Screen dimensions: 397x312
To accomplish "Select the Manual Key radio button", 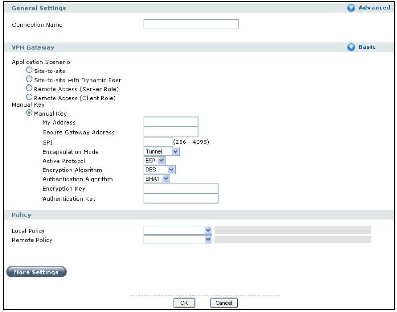I will click(29, 112).
